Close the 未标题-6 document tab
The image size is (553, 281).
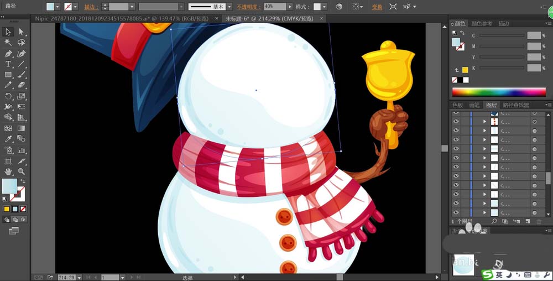pos(321,18)
